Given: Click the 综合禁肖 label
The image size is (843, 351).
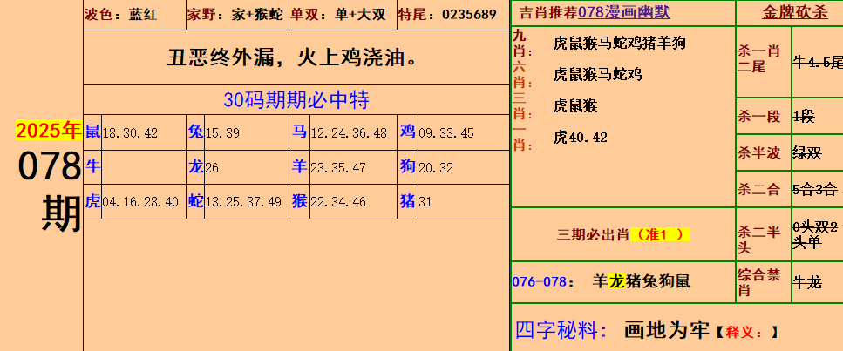Looking at the screenshot, I should coord(758,282).
